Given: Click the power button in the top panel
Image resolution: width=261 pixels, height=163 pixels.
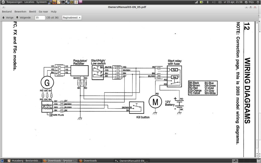Looking at the screenshot, I should [x=258, y=2].
